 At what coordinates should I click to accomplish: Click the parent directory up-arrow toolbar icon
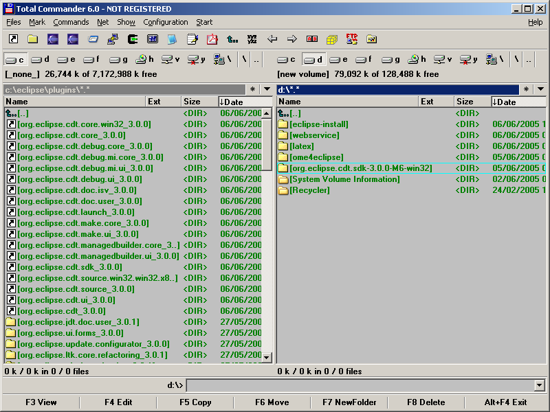pos(232,39)
